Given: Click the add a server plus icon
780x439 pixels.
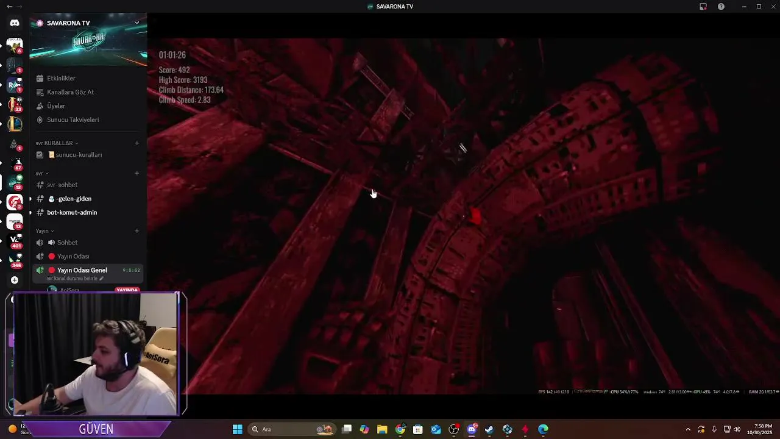Looking at the screenshot, I should click(15, 280).
